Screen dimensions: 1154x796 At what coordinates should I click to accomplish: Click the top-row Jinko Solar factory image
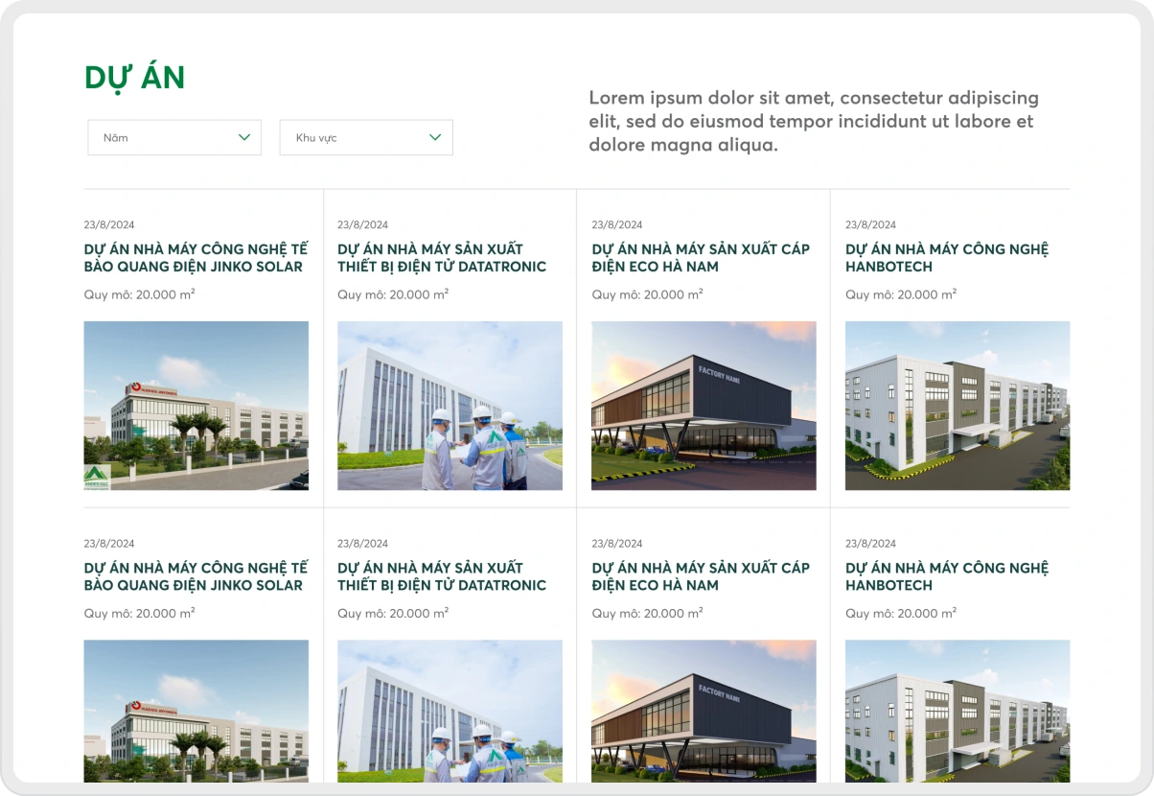196,406
